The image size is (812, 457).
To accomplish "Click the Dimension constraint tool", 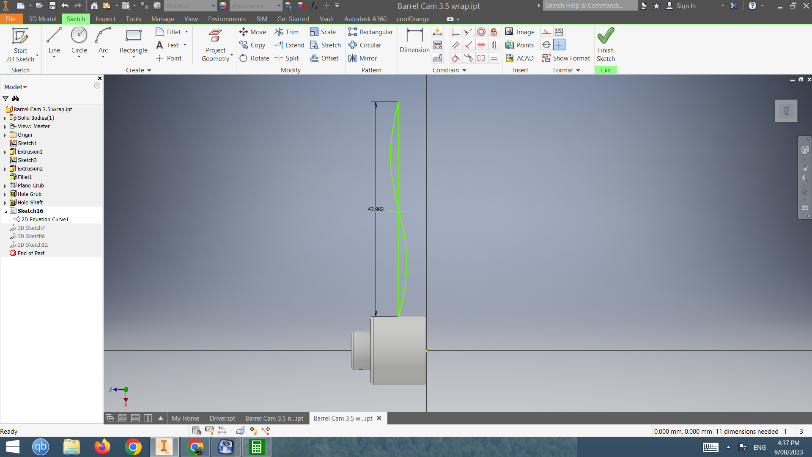I will pyautogui.click(x=414, y=40).
